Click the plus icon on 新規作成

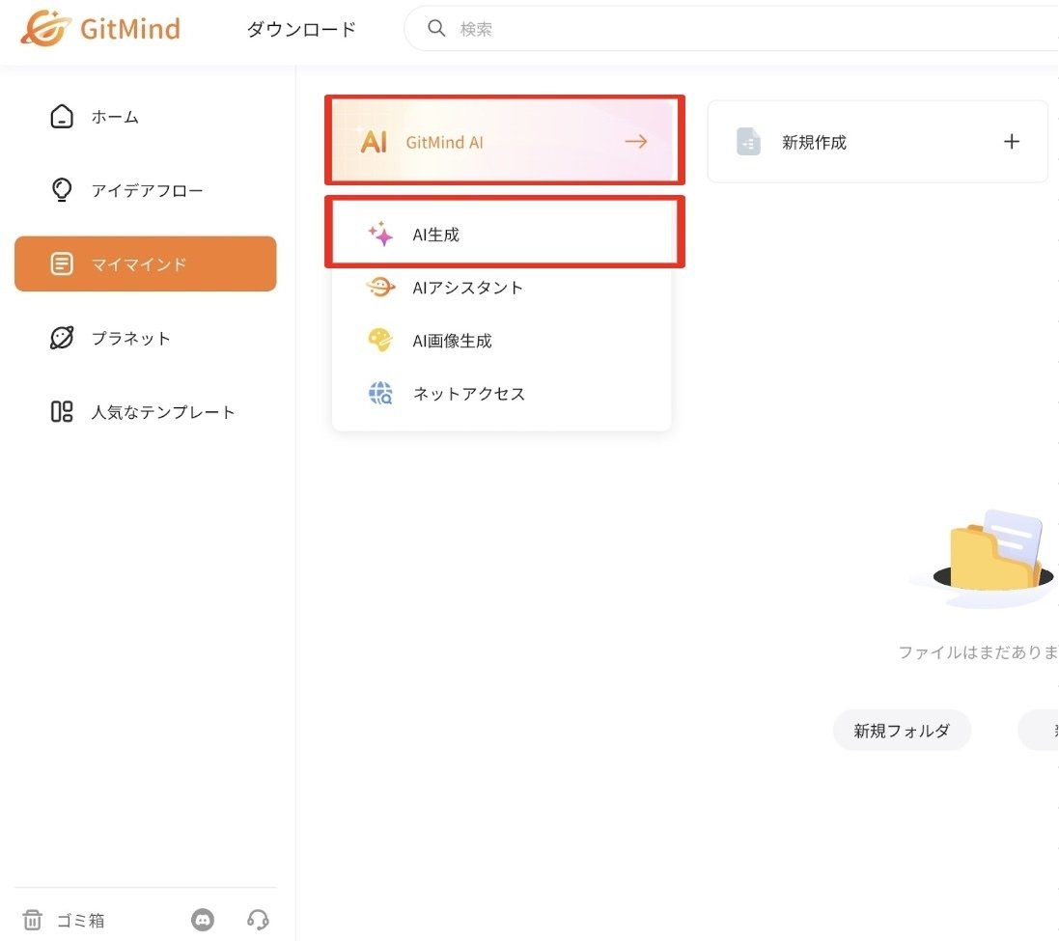(1011, 141)
